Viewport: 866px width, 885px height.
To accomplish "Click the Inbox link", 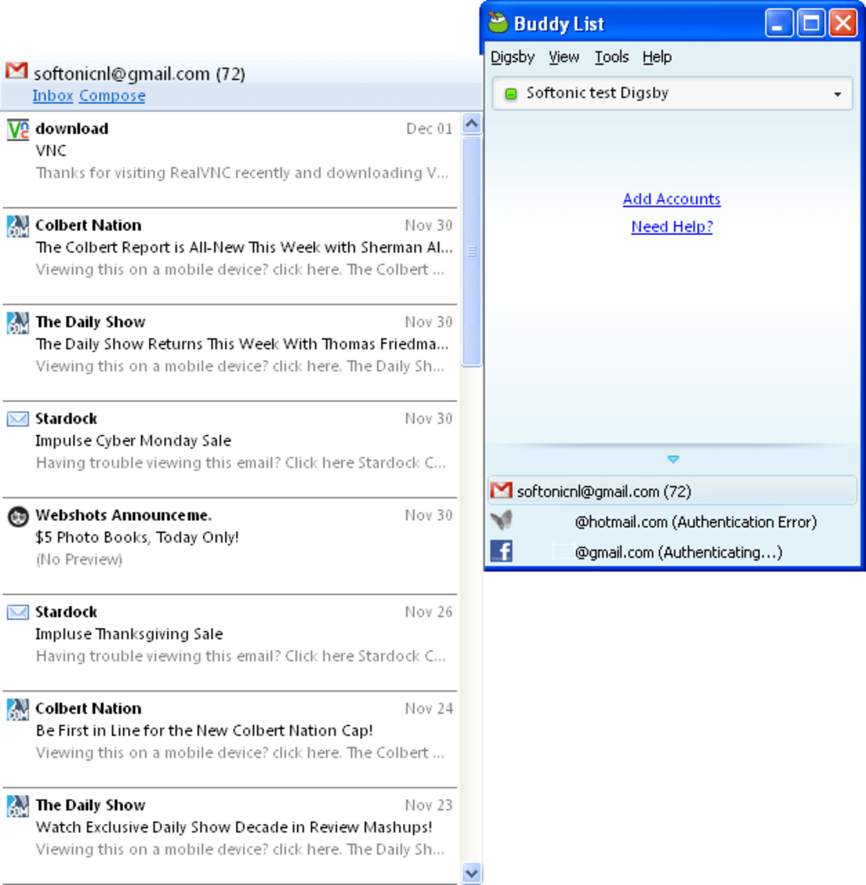I will [x=53, y=95].
